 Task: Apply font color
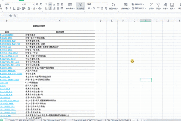[34, 8]
